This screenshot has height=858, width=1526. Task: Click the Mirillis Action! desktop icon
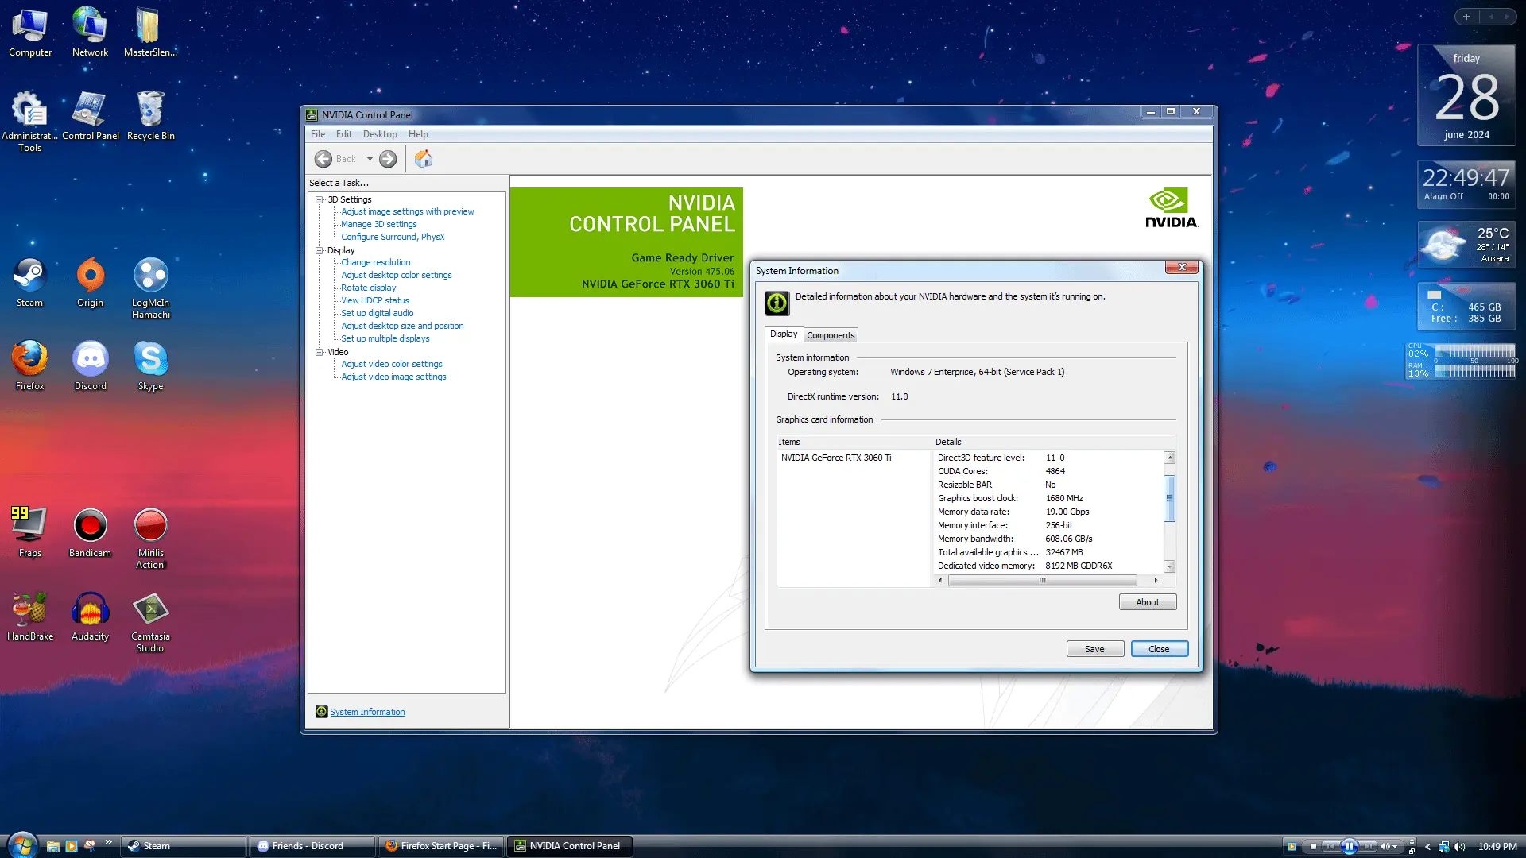pyautogui.click(x=150, y=538)
